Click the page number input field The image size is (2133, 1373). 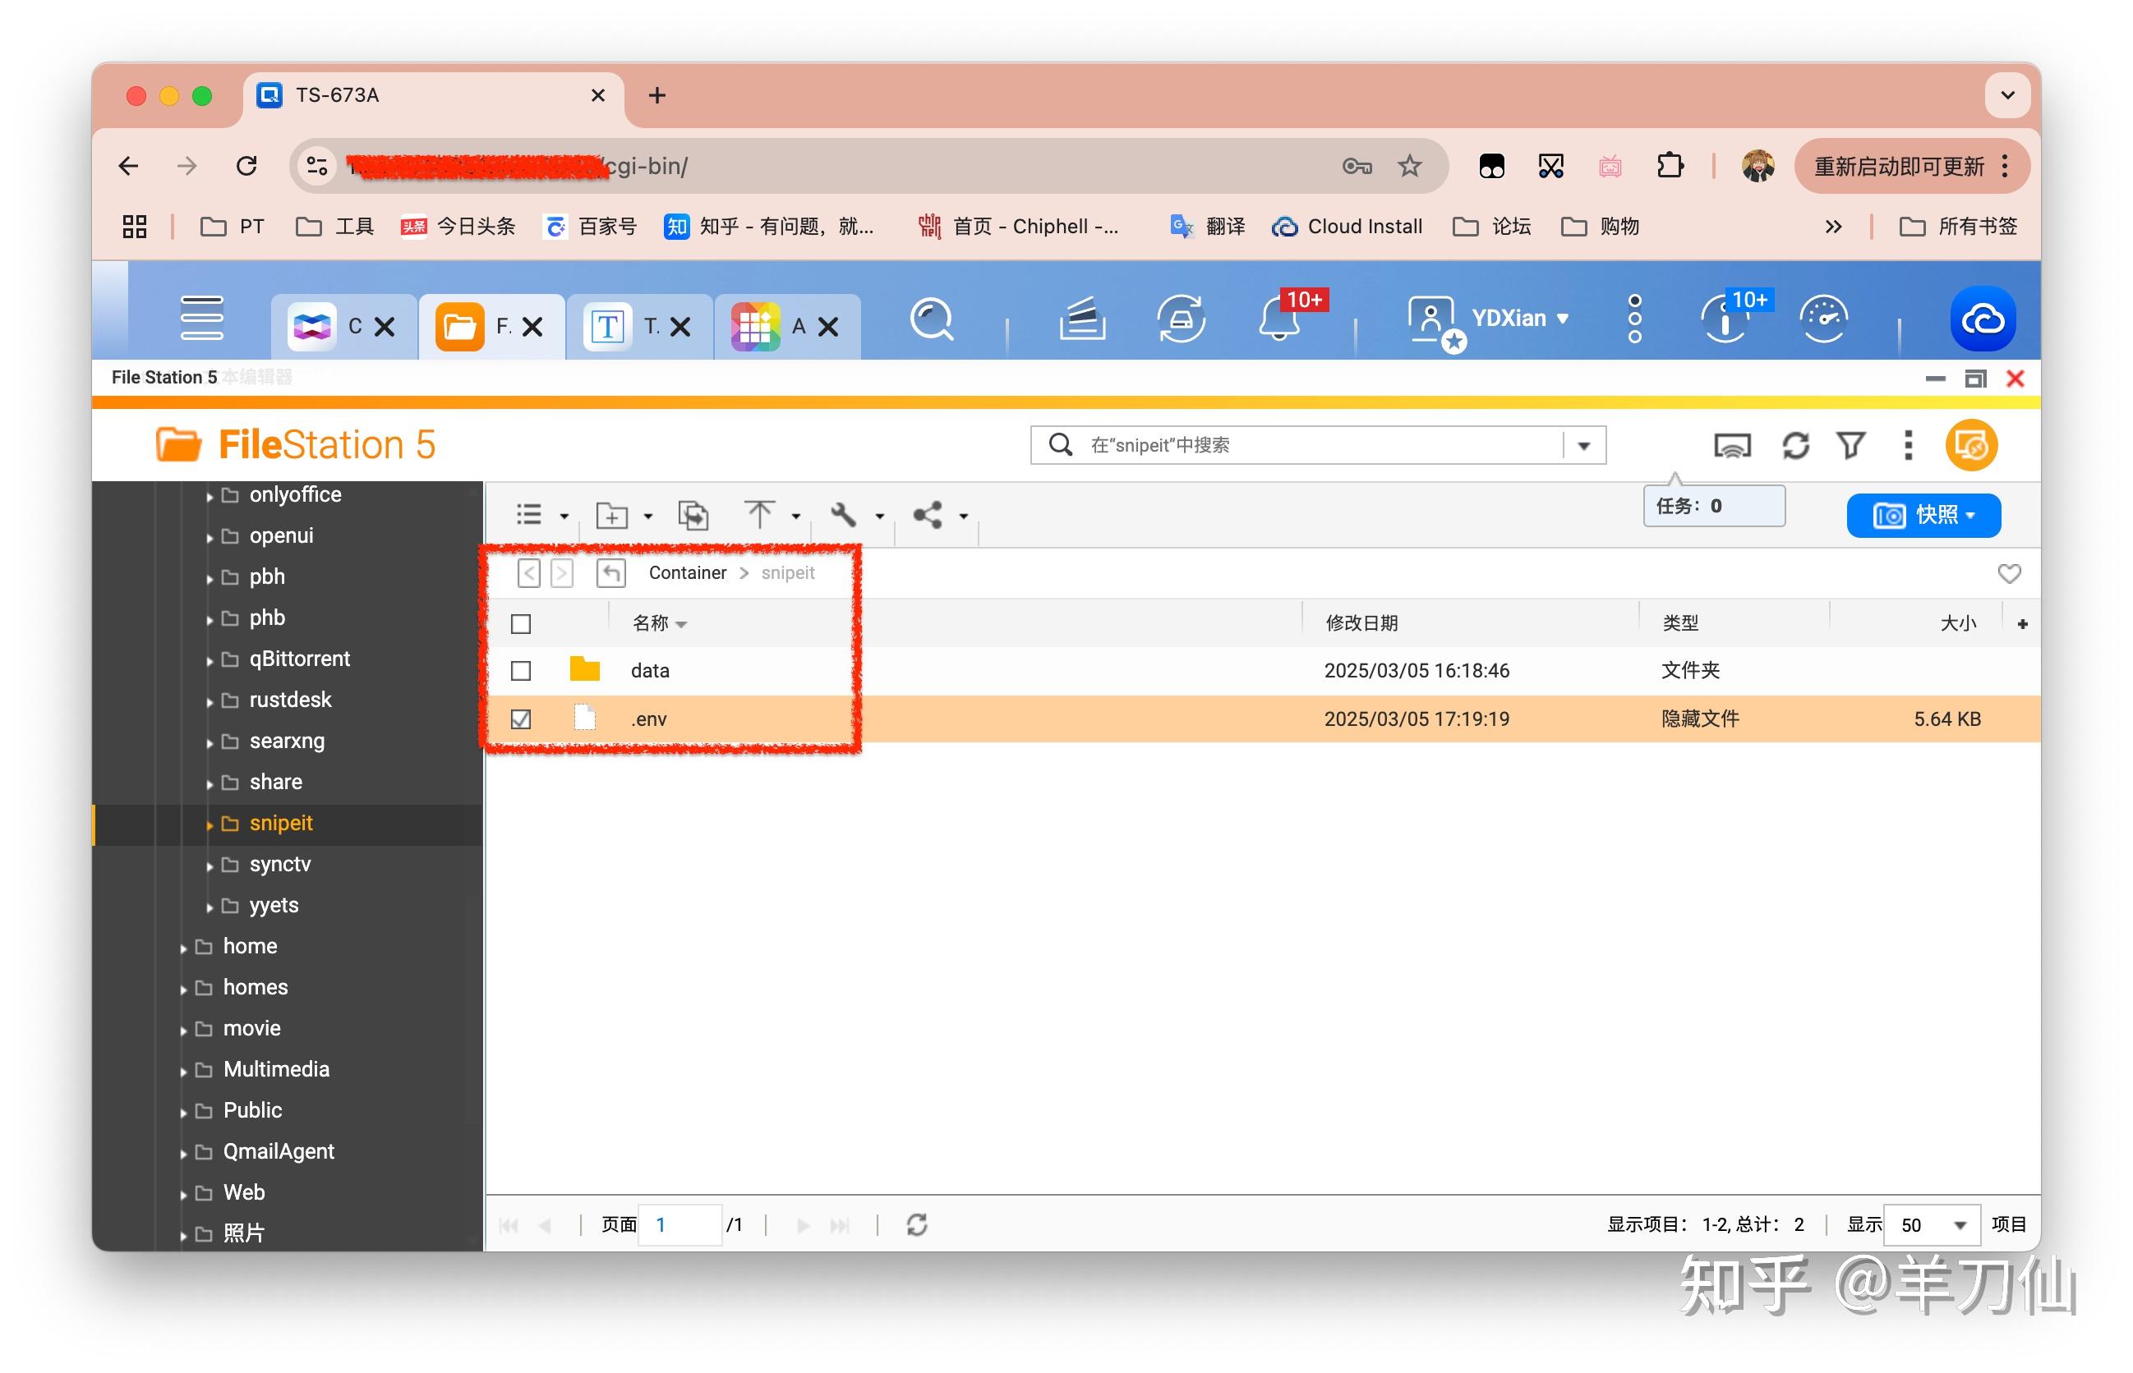tap(680, 1224)
